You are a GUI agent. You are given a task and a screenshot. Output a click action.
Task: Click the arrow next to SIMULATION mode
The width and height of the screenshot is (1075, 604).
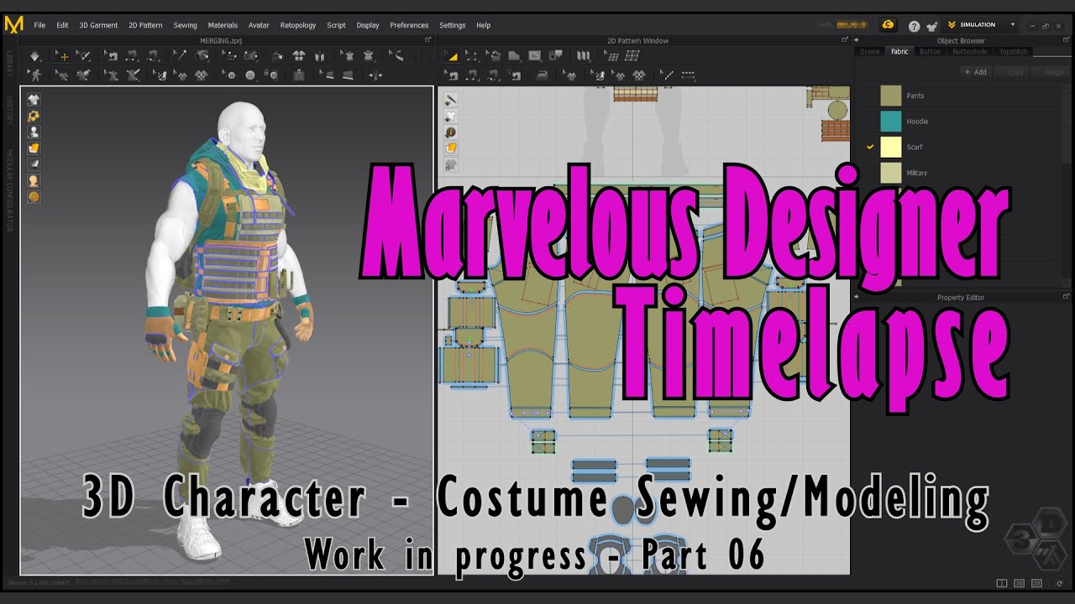pyautogui.click(x=1013, y=24)
